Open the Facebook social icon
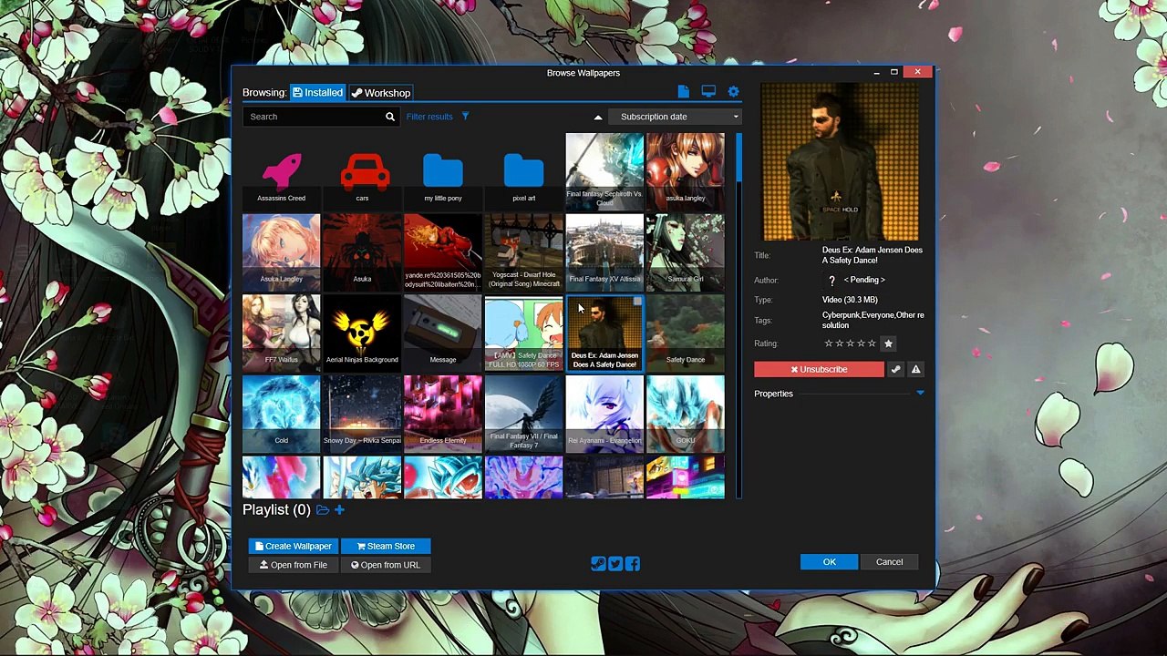This screenshot has height=656, width=1167. click(x=633, y=564)
